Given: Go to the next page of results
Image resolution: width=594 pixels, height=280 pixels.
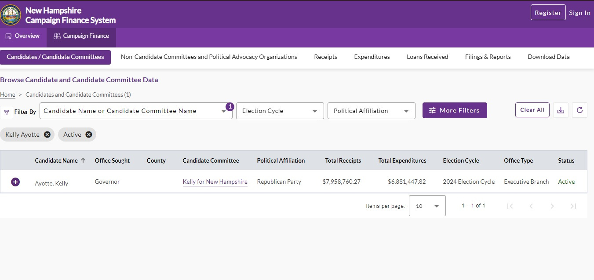Looking at the screenshot, I should [552, 206].
